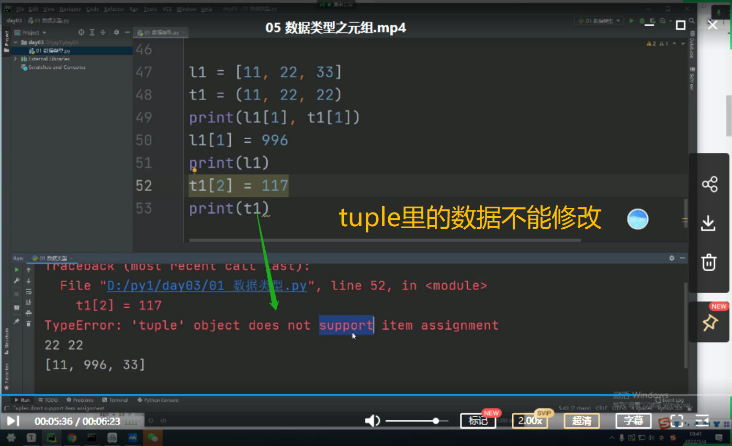
Task: Click the green Run button in toolbar
Action: point(632,21)
